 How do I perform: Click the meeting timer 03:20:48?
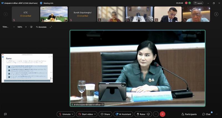pyautogui.click(x=180, y=3)
